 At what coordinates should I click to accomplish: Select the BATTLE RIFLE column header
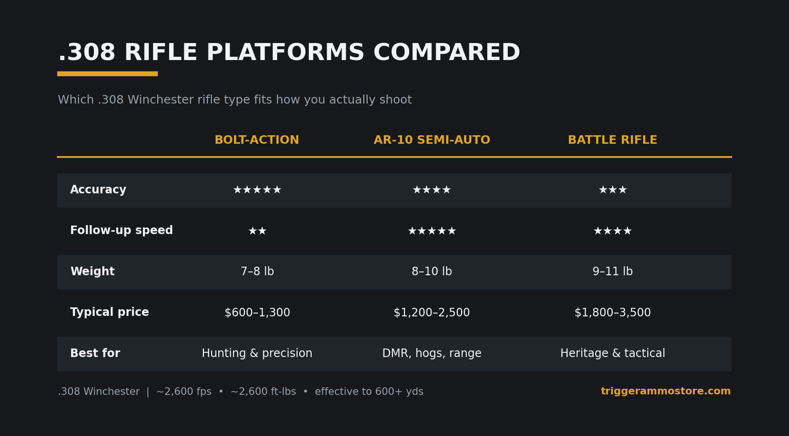click(x=612, y=140)
